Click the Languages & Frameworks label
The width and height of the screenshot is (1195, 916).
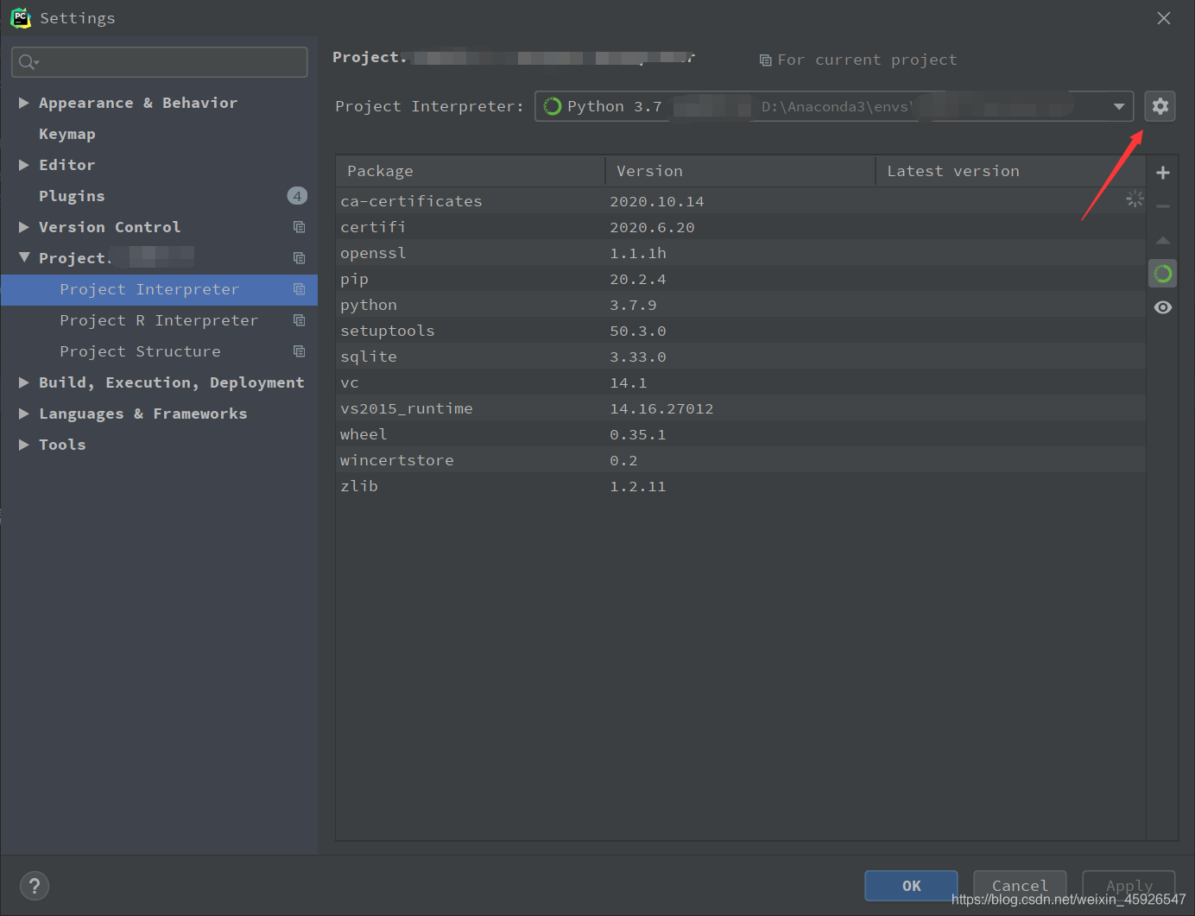tap(143, 414)
